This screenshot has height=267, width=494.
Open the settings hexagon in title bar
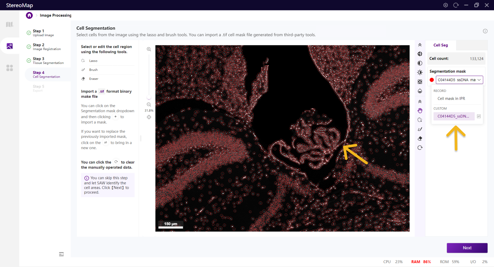click(x=446, y=5)
